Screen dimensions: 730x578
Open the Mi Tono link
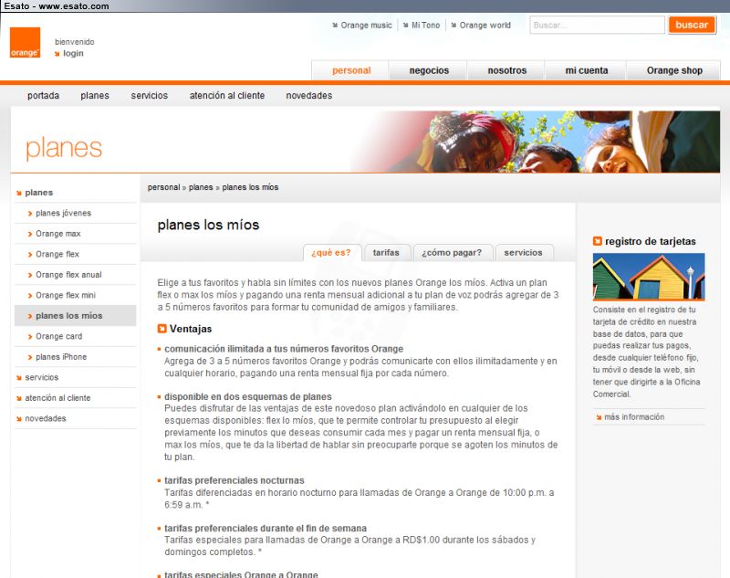[425, 26]
